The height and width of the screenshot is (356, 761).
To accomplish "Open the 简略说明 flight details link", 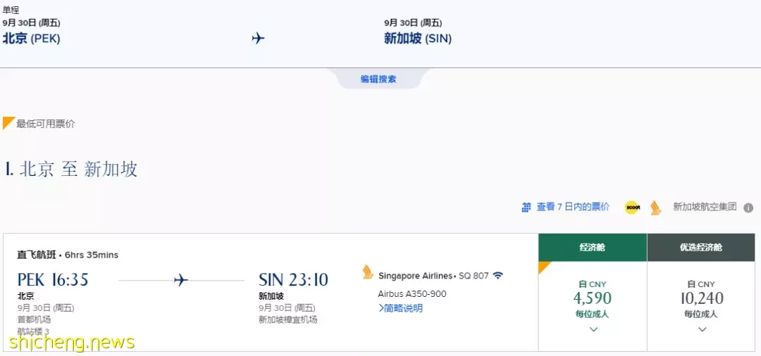I will click(x=400, y=308).
